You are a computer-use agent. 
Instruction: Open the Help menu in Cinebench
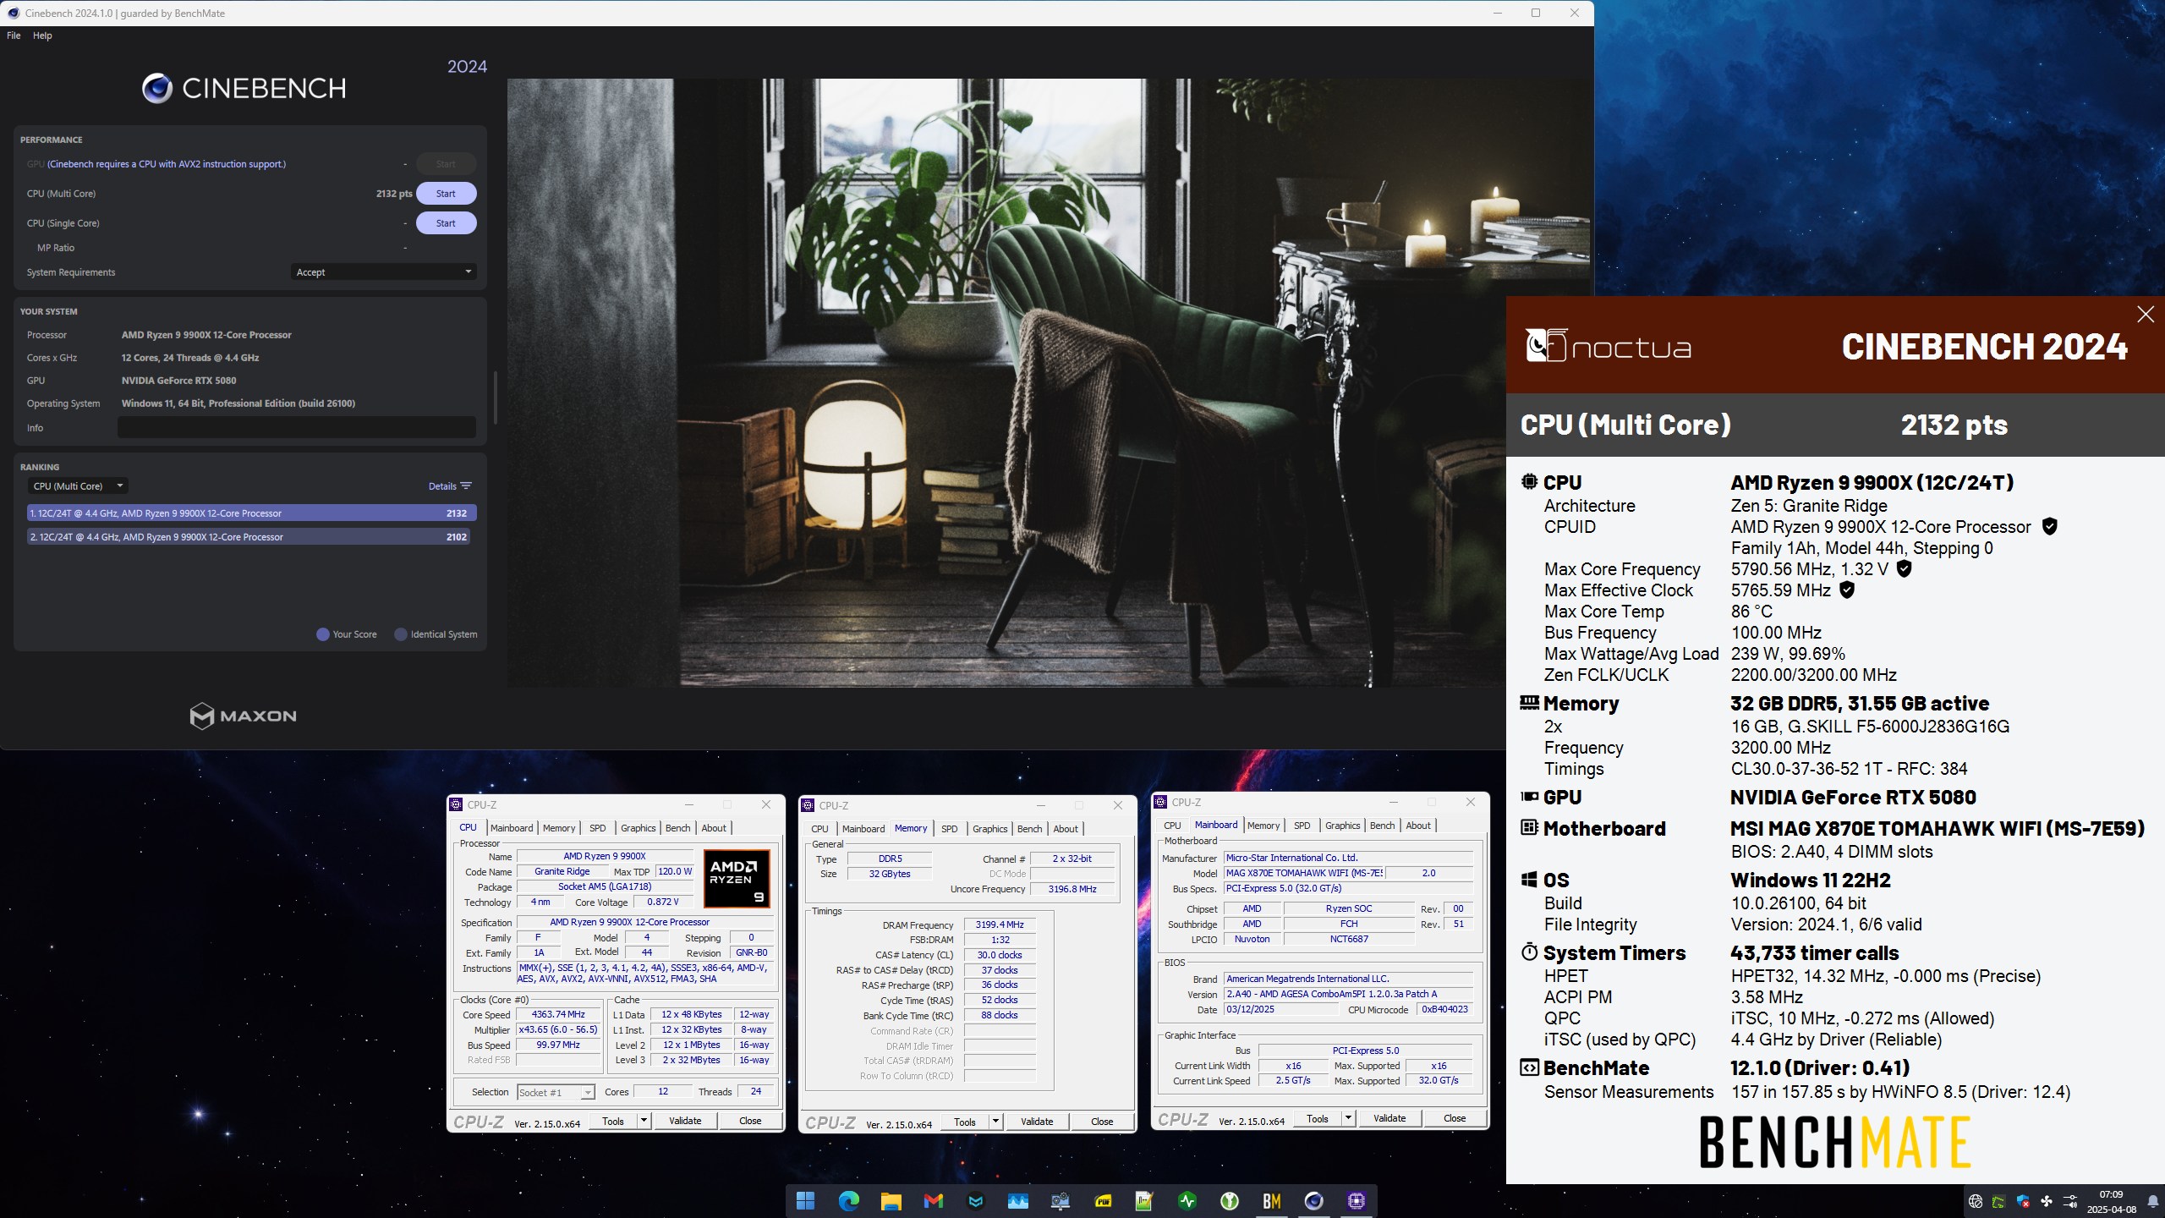coord(42,36)
